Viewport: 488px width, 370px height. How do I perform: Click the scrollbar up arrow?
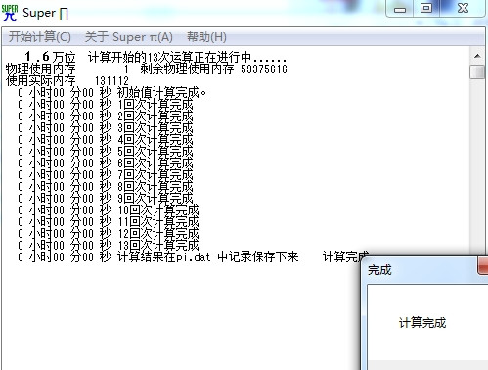pyautogui.click(x=477, y=56)
